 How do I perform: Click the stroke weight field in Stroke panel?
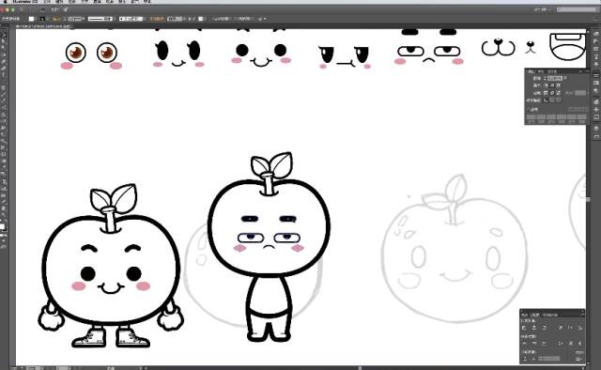(555, 79)
